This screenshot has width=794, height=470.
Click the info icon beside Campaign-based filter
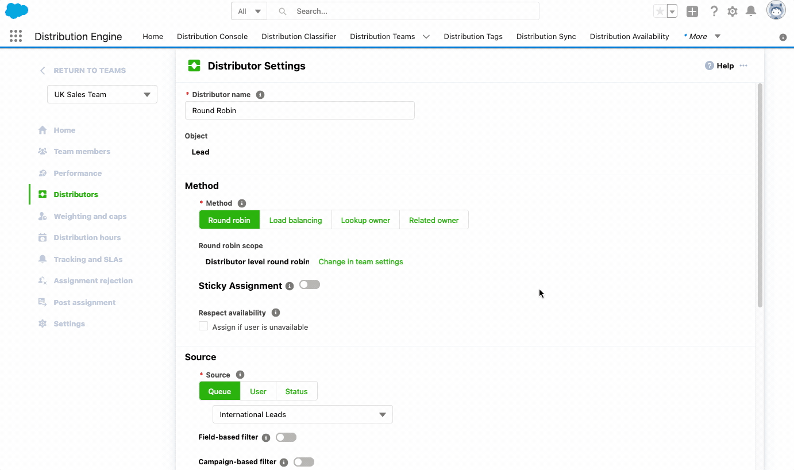(x=284, y=463)
